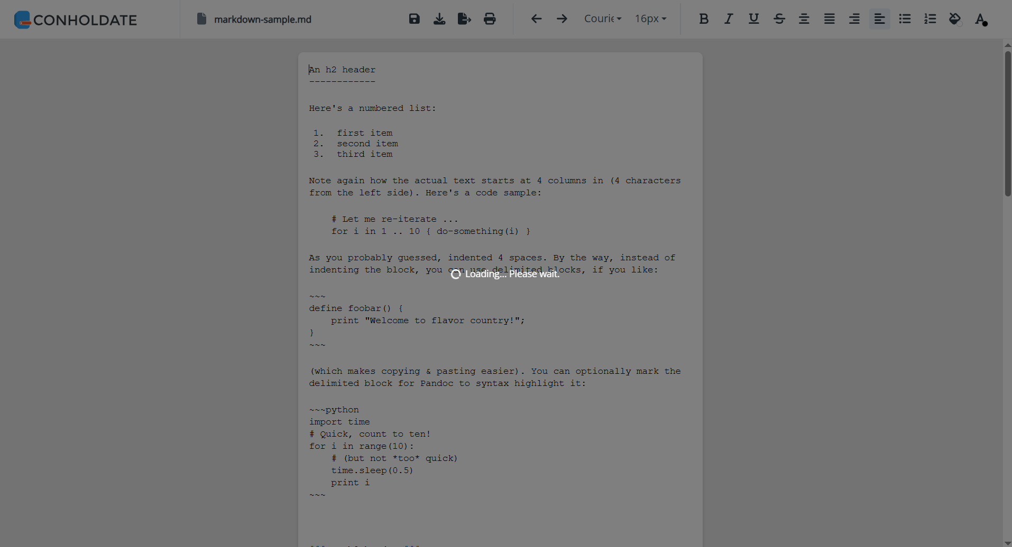Viewport: 1012px width, 547px height.
Task: Click the Conholdate logo
Action: (75, 20)
